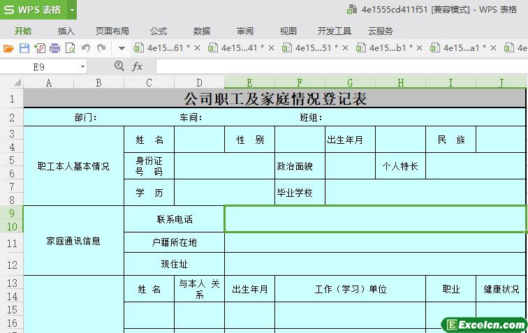Close document tab 4e15...41
Image resolution: width=528 pixels, height=333 pixels.
pos(271,48)
